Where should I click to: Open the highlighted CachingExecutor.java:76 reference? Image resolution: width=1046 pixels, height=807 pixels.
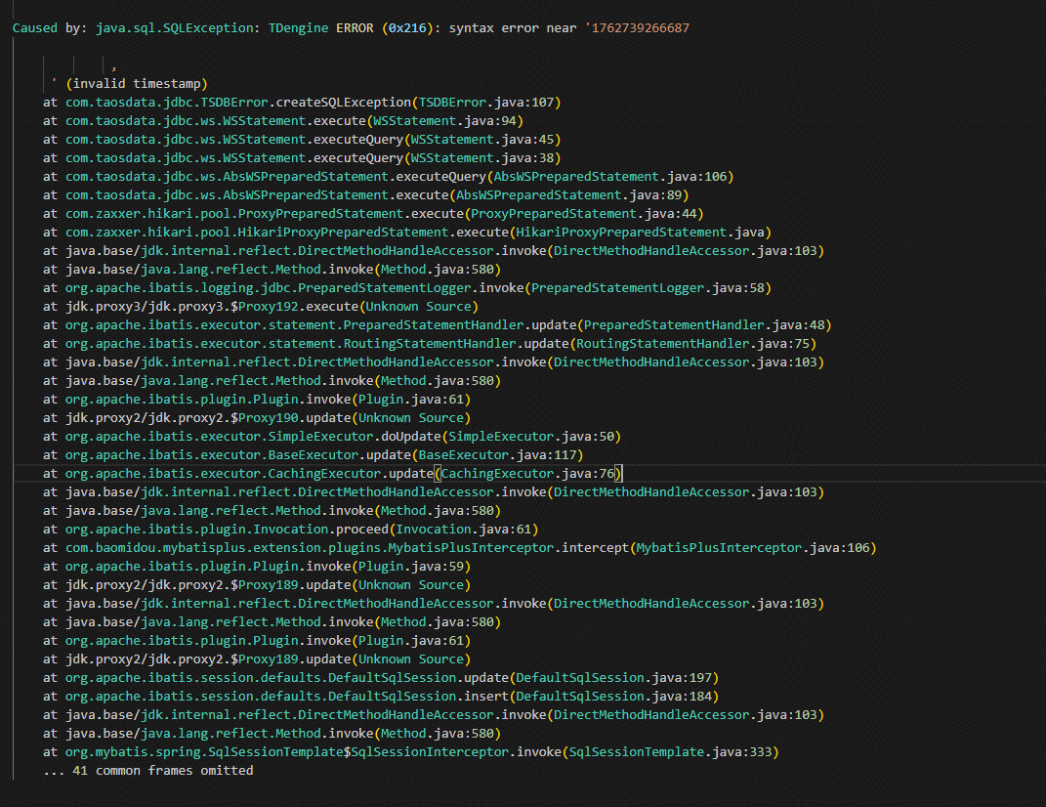pos(528,474)
